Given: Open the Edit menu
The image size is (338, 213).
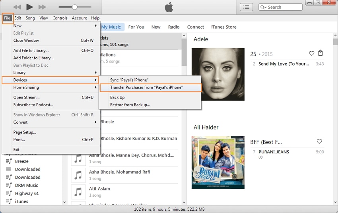Looking at the screenshot, I should click(17, 18).
